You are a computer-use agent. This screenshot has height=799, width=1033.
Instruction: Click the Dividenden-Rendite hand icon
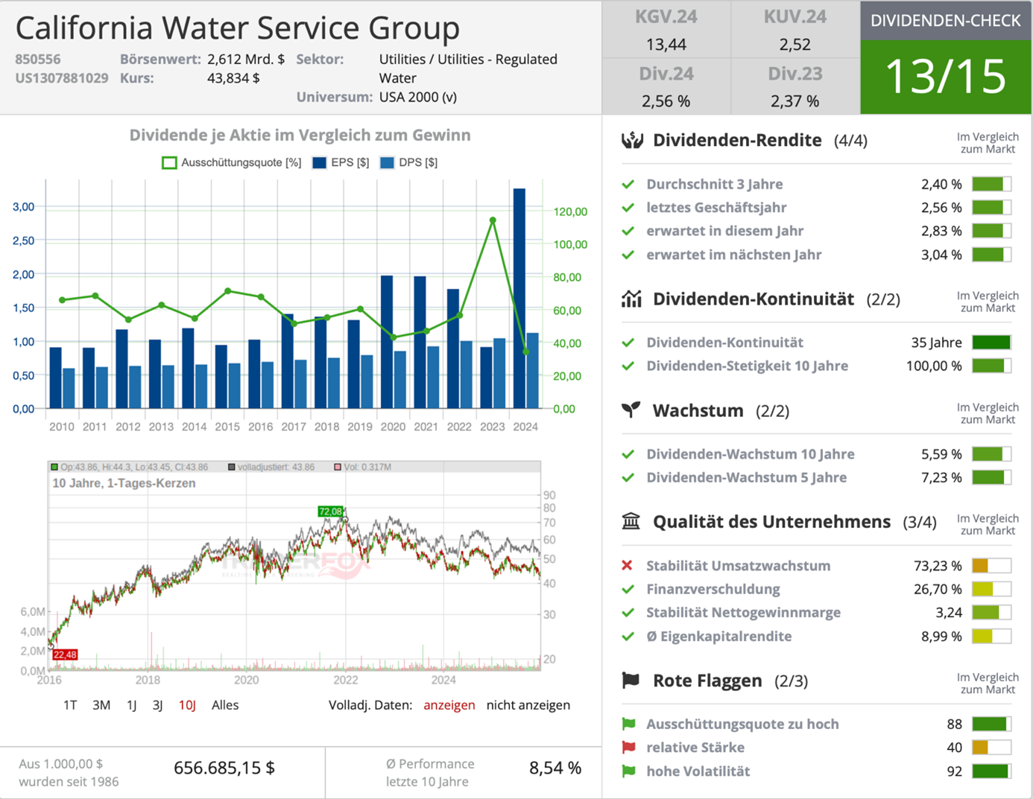point(632,140)
